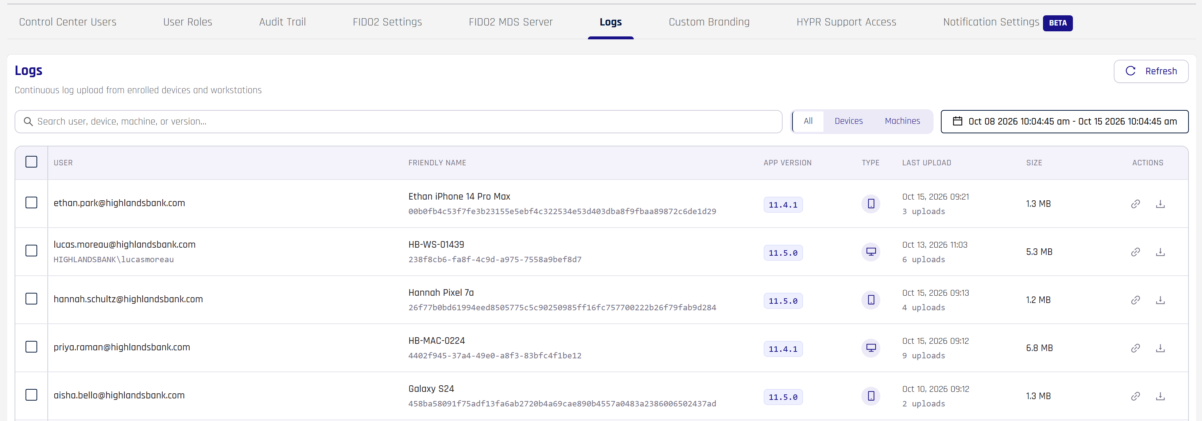
Task: Check the hannah.schultz row checkbox
Action: click(31, 298)
